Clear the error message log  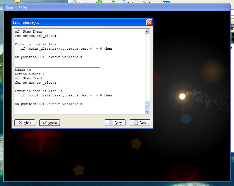[140, 123]
